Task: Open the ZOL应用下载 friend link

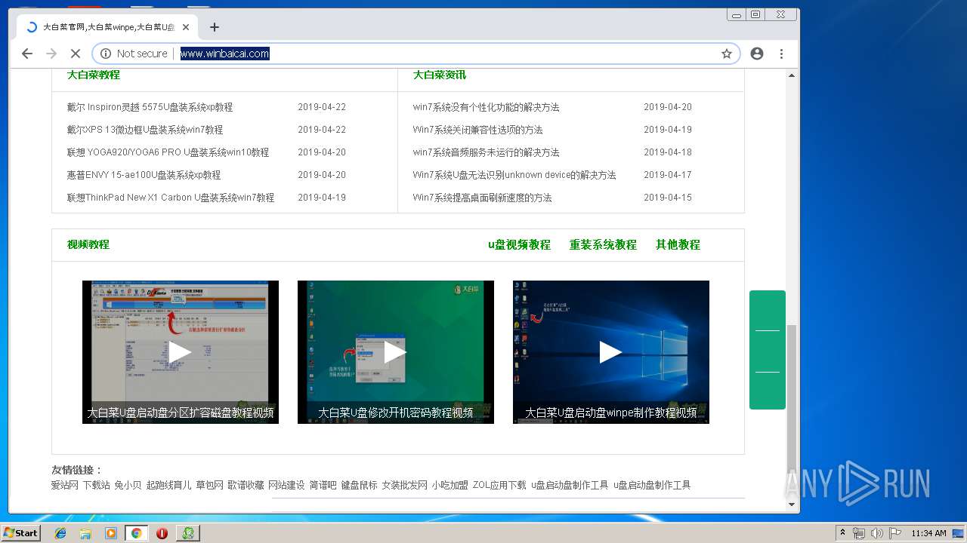Action: (x=499, y=485)
